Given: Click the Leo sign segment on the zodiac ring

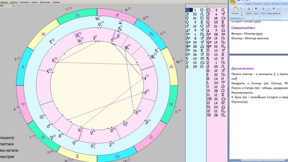Looking at the screenshot, I should pos(151,137).
